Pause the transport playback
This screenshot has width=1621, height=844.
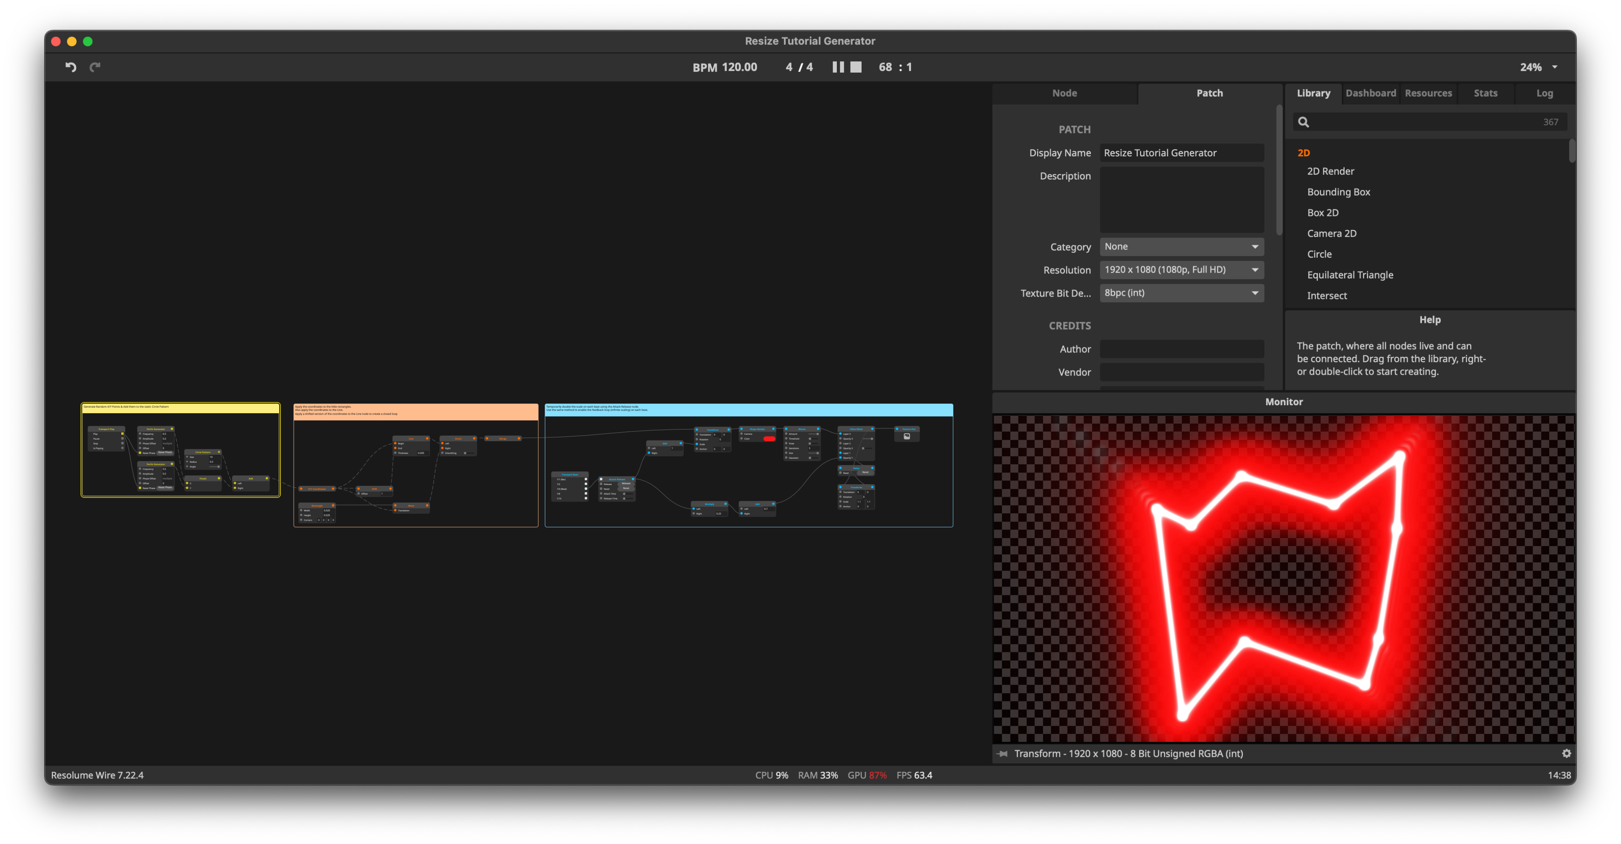[838, 67]
